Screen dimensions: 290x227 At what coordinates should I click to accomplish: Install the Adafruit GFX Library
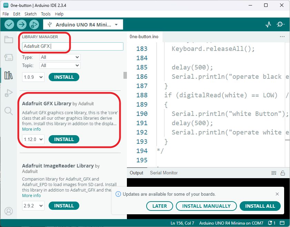64,139
